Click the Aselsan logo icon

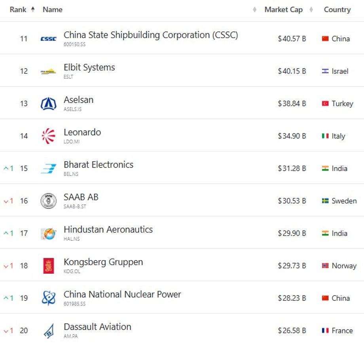pos(48,103)
